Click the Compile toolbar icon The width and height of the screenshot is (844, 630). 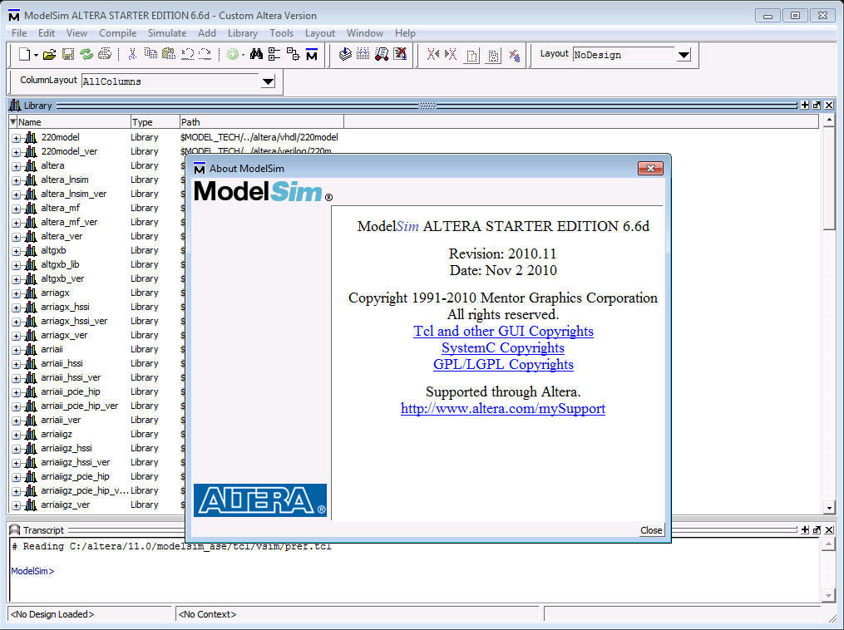346,55
